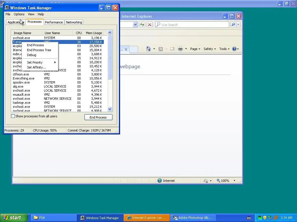
Task: Select the spoolsv.exe process row
Action: coord(58,82)
